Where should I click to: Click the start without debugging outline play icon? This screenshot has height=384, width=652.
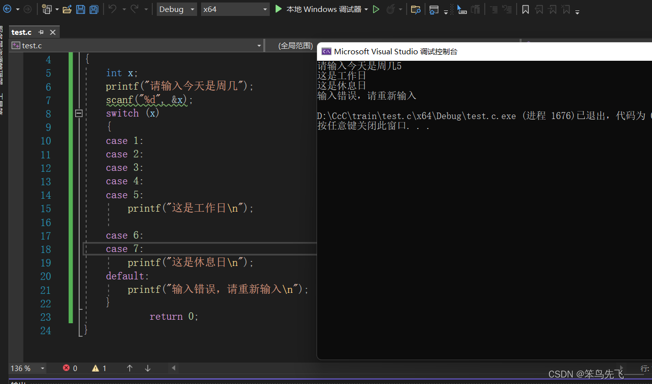coord(376,9)
